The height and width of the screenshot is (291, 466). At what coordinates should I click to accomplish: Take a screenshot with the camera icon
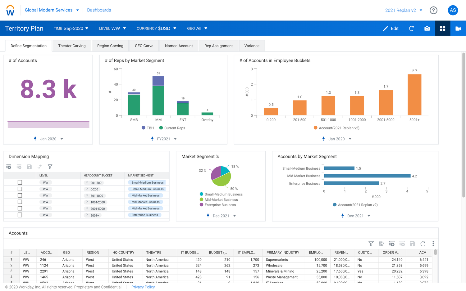[x=427, y=28]
